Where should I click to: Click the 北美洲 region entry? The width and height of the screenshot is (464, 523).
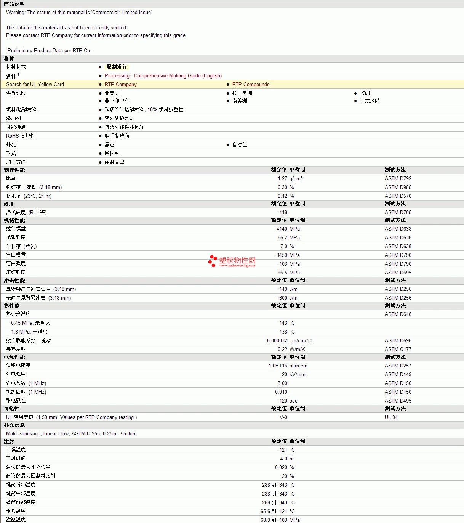click(x=112, y=93)
